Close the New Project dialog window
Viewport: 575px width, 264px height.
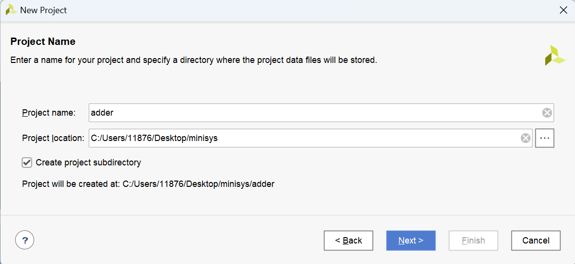(x=563, y=10)
